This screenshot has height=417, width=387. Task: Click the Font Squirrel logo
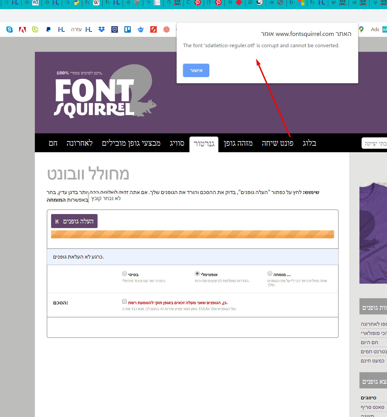point(105,92)
